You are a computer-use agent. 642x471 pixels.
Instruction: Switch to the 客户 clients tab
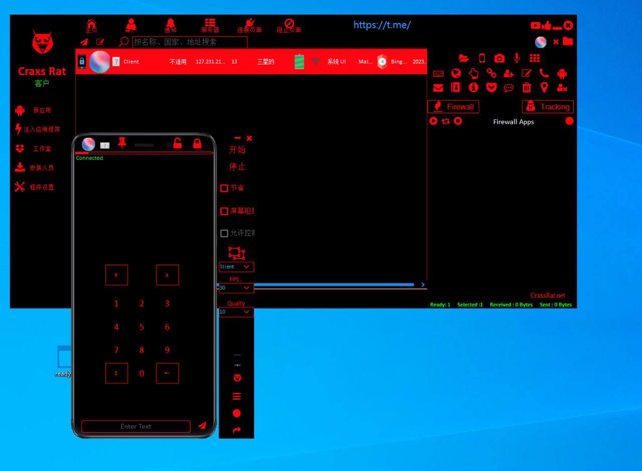pyautogui.click(x=131, y=26)
